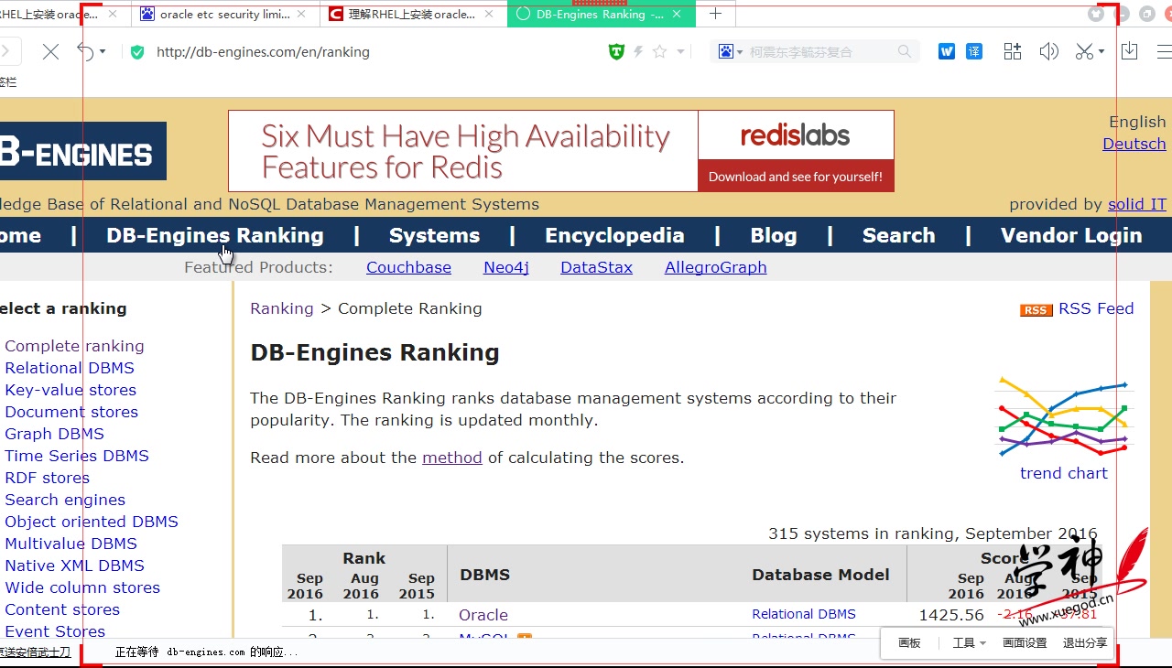Select Relational DBMS ranking in sidebar

pos(70,368)
